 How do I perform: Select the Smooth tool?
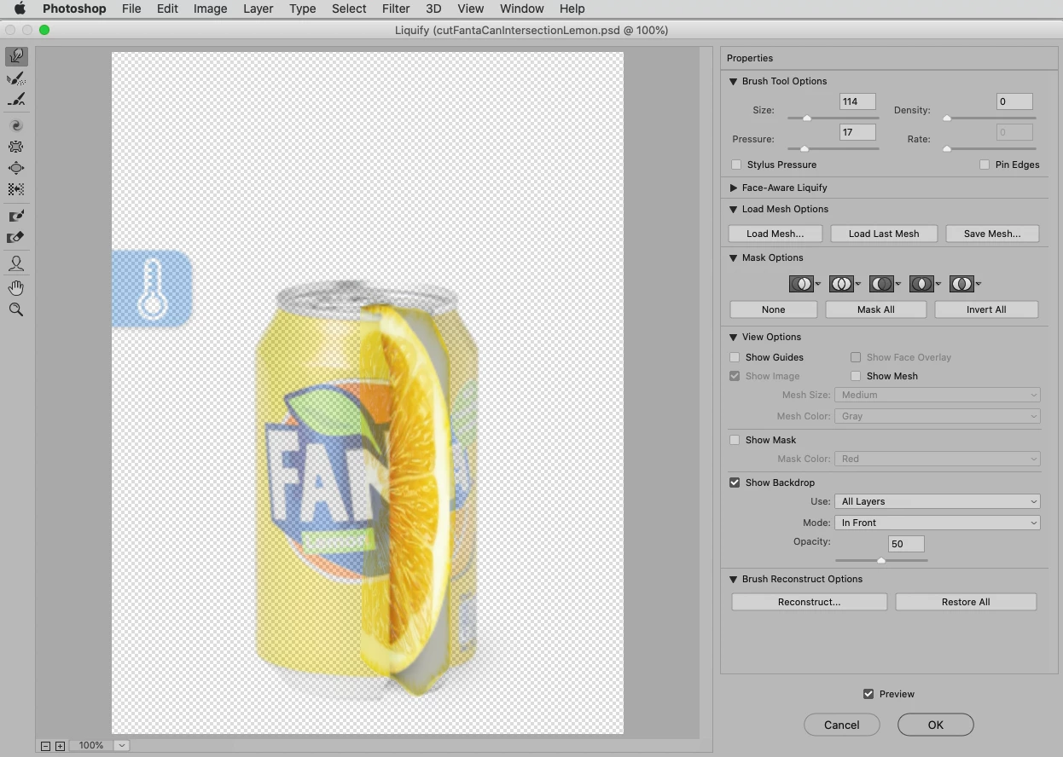[16, 101]
